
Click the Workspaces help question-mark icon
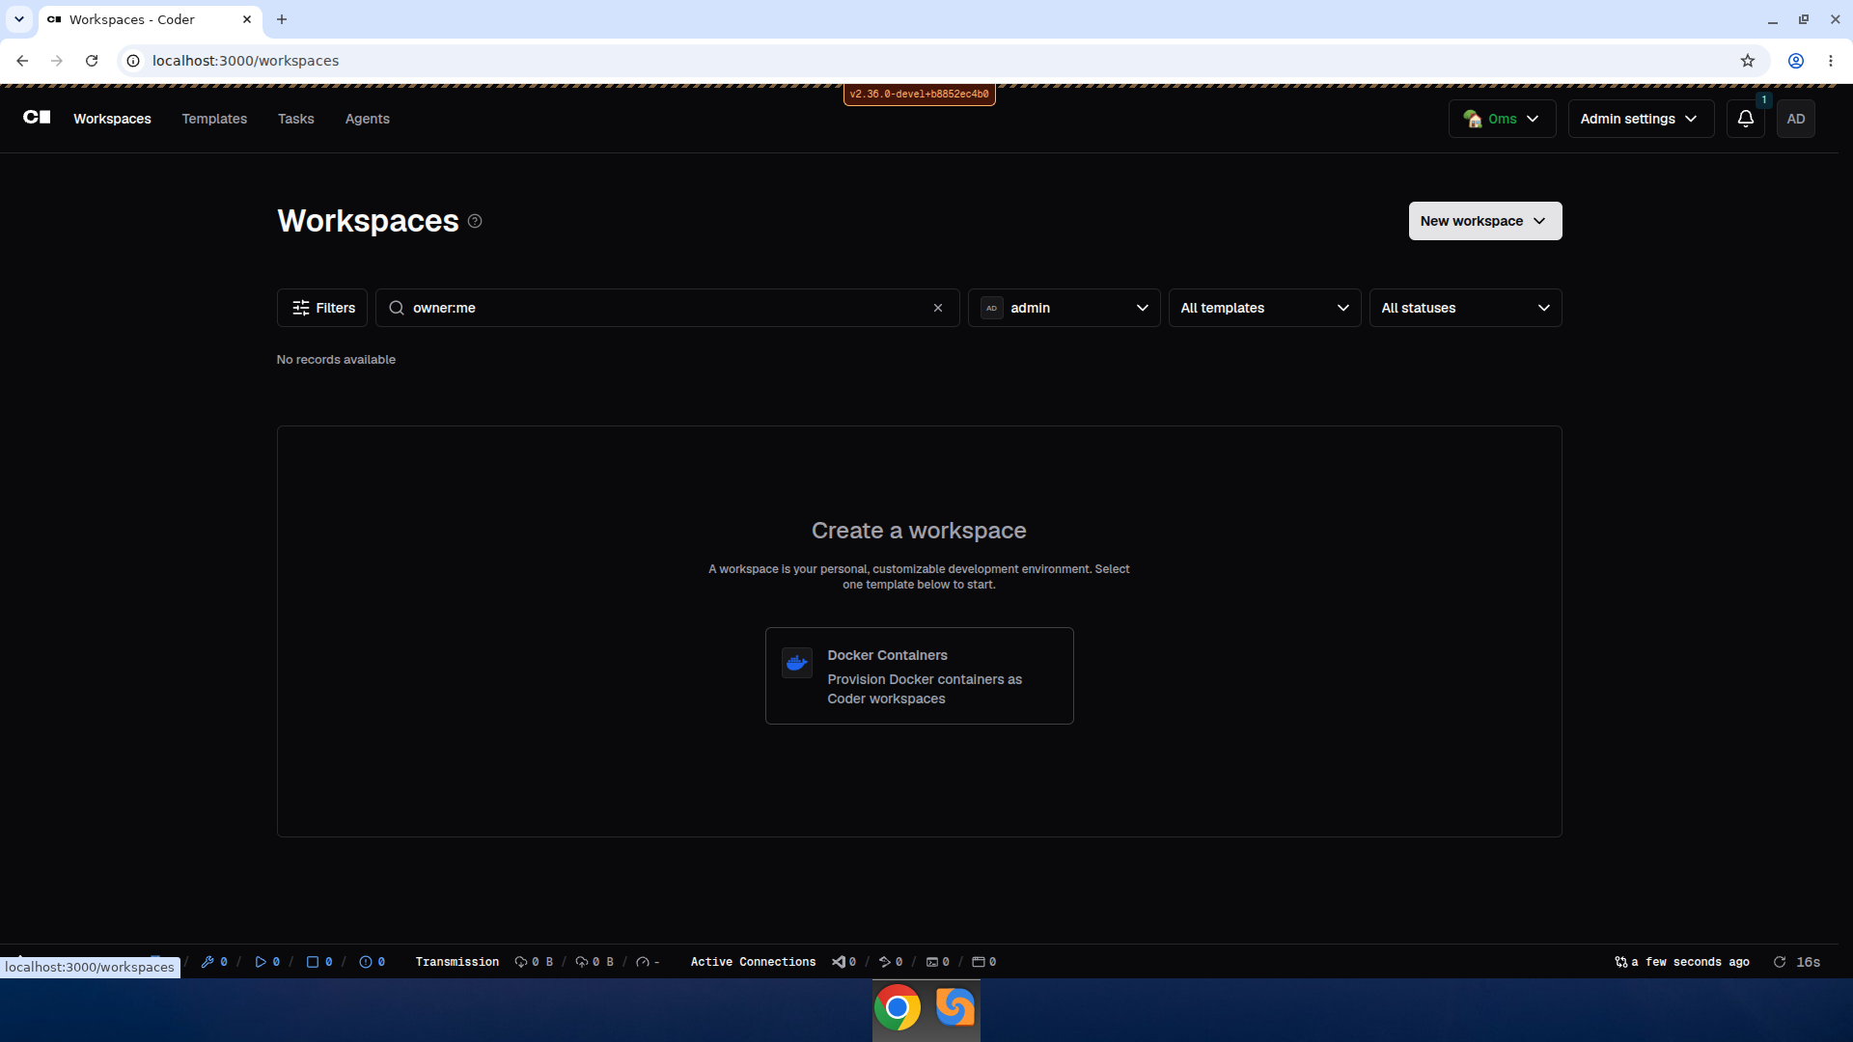pyautogui.click(x=475, y=221)
